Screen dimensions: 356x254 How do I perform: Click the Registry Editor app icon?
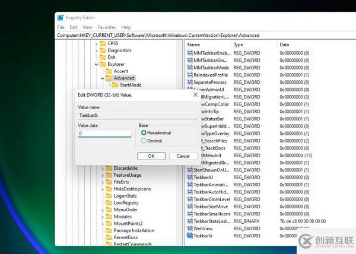61,18
